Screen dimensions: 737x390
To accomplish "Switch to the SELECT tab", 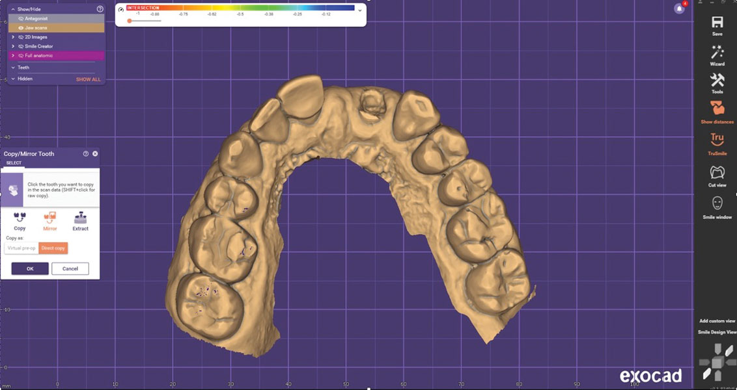I will click(x=14, y=163).
